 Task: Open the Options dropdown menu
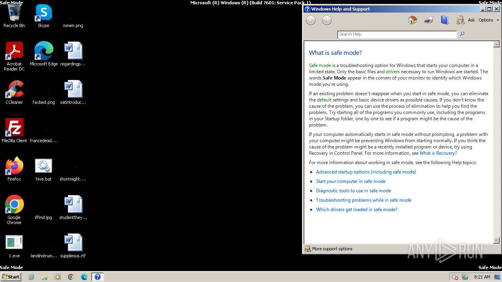click(489, 20)
